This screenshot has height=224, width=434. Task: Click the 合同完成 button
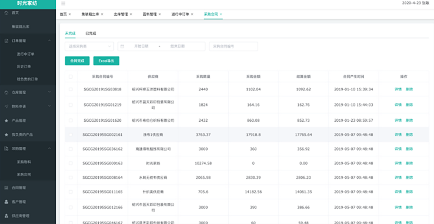tap(77, 61)
